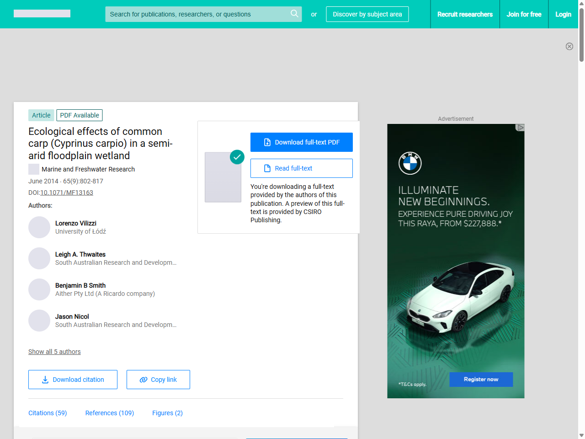The height and width of the screenshot is (439, 585).
Task: Click the search magnifier icon
Action: (x=294, y=14)
